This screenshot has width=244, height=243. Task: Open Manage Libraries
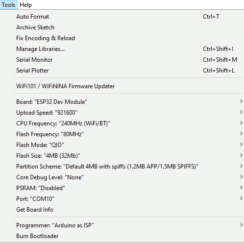[129, 49]
